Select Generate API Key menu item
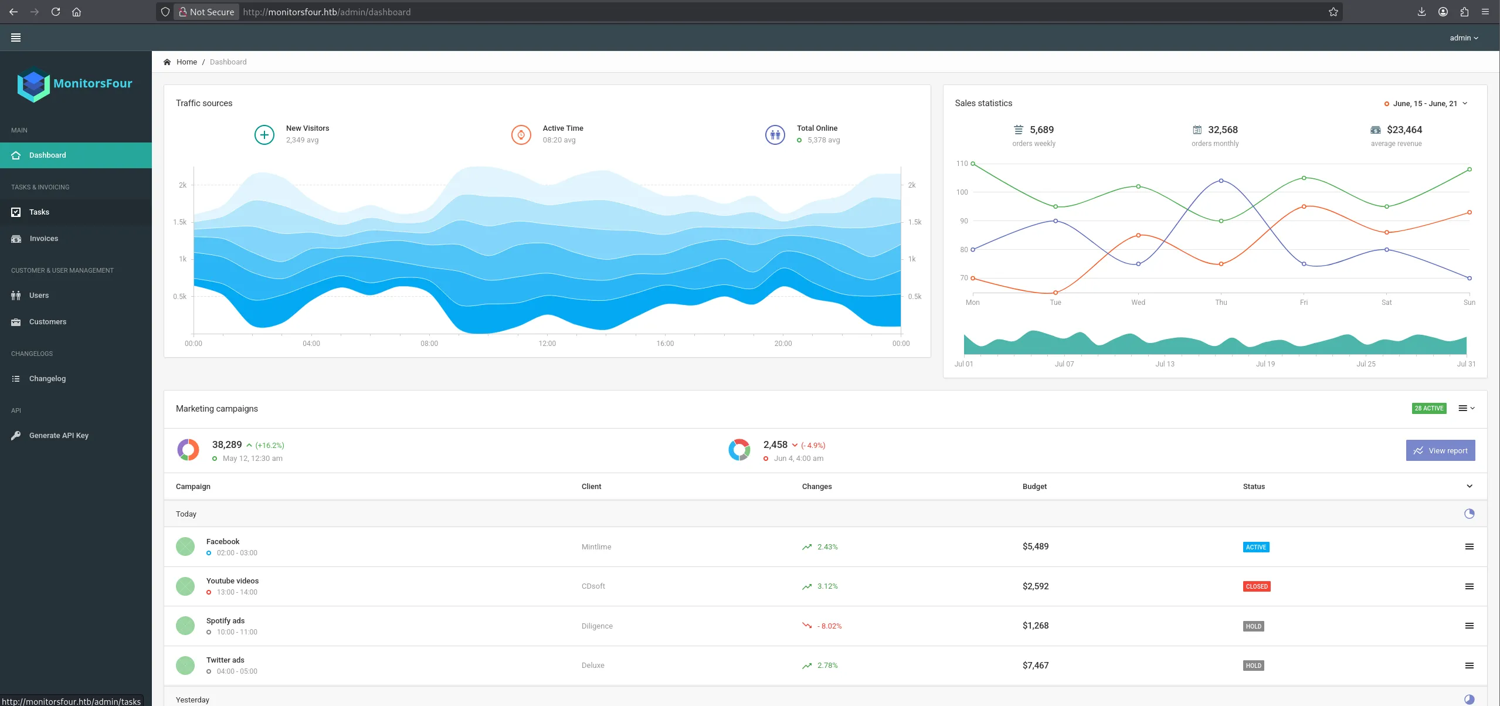The width and height of the screenshot is (1500, 706). (59, 436)
